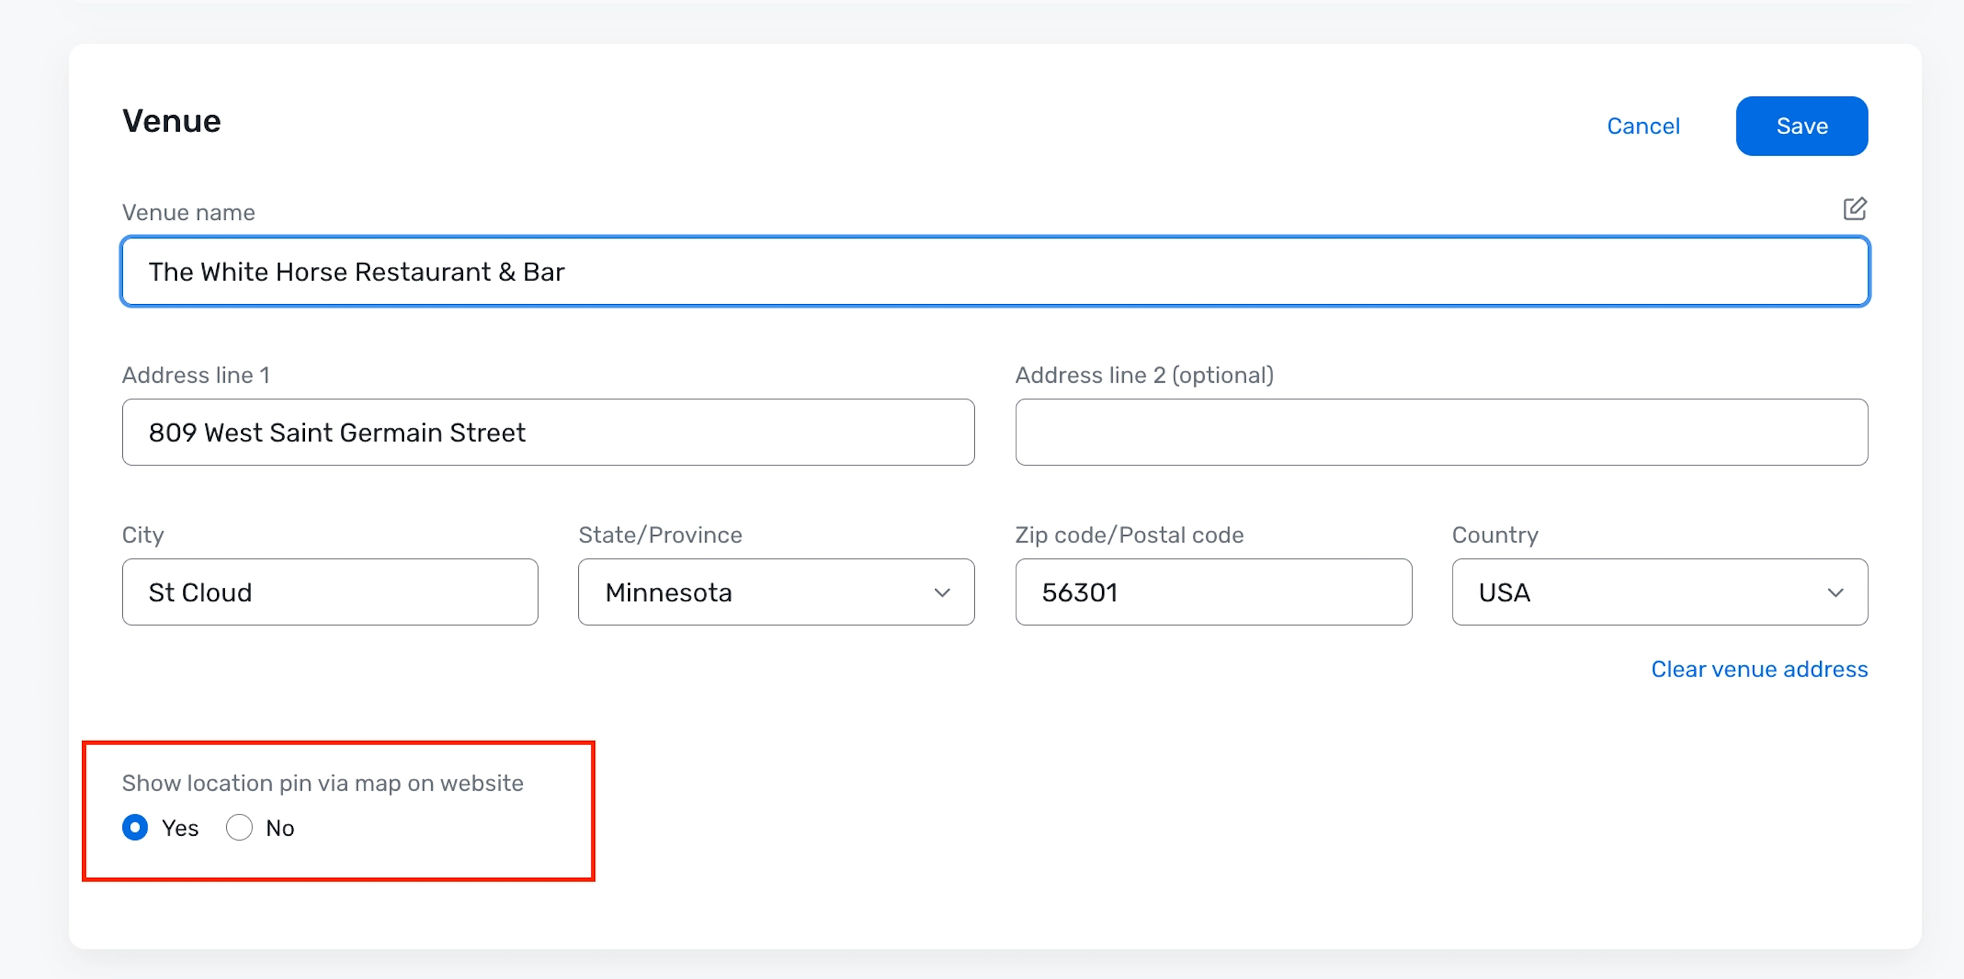Click the 'Venue name' label
This screenshot has height=979, width=1964.
(x=188, y=212)
